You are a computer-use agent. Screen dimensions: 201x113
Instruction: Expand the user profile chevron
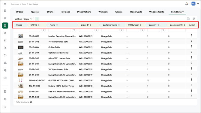pos(198,4)
